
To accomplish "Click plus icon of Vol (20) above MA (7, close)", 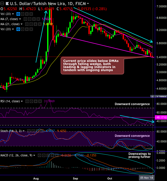I will 27,14.
